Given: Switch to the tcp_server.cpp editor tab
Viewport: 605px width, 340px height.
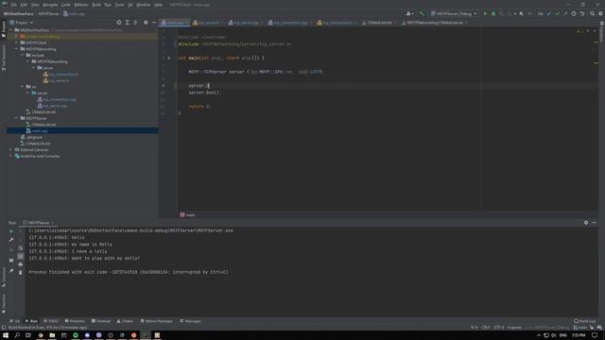Looking at the screenshot, I should pyautogui.click(x=246, y=23).
